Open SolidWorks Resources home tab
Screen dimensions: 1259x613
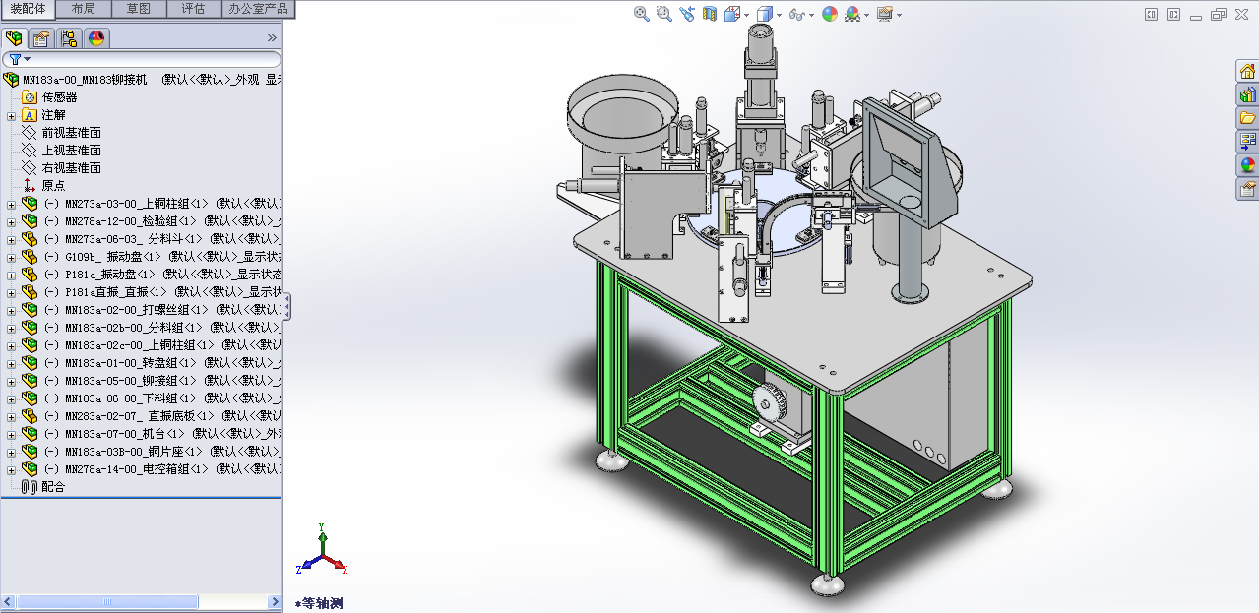[x=1248, y=71]
